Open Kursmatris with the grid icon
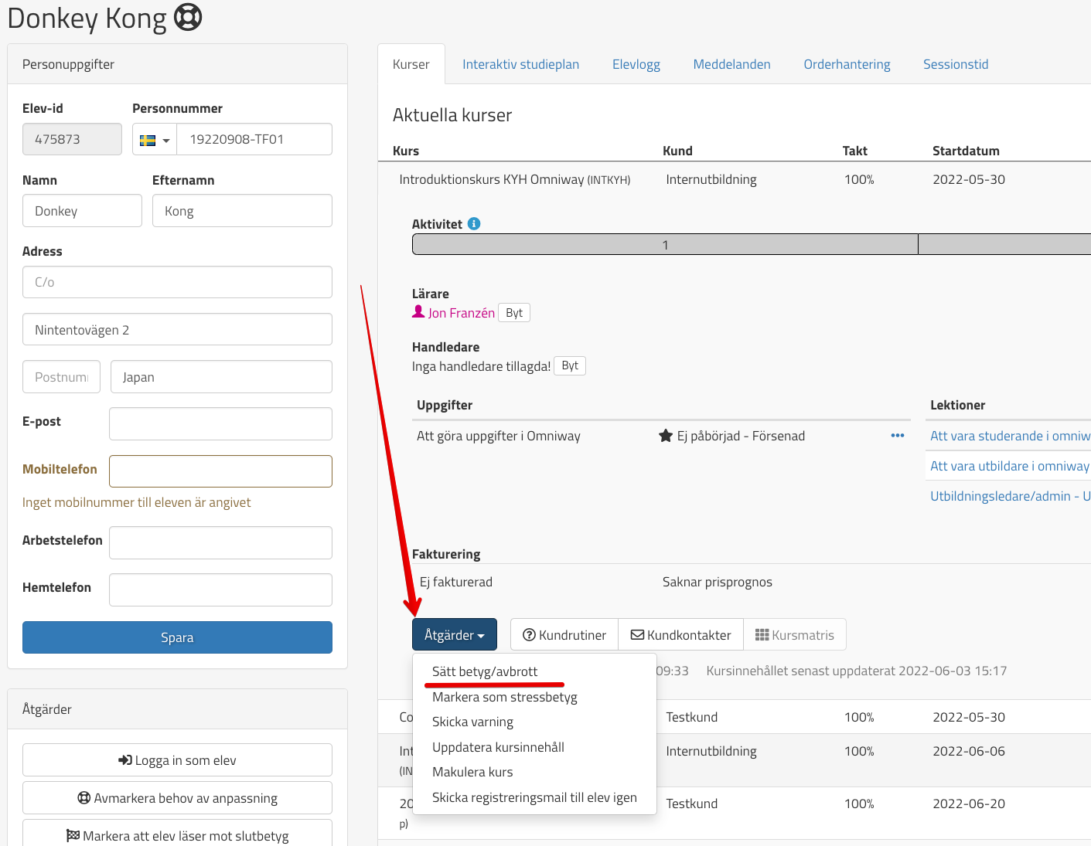The image size is (1091, 846). tap(794, 635)
